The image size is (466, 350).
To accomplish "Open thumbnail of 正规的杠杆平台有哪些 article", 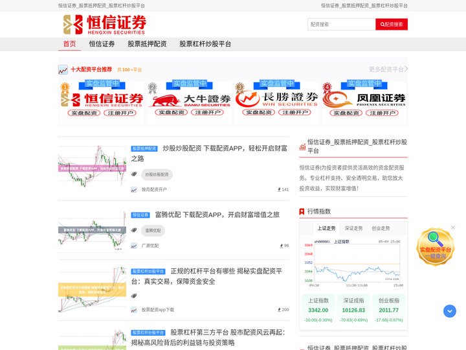I will 92,289.
